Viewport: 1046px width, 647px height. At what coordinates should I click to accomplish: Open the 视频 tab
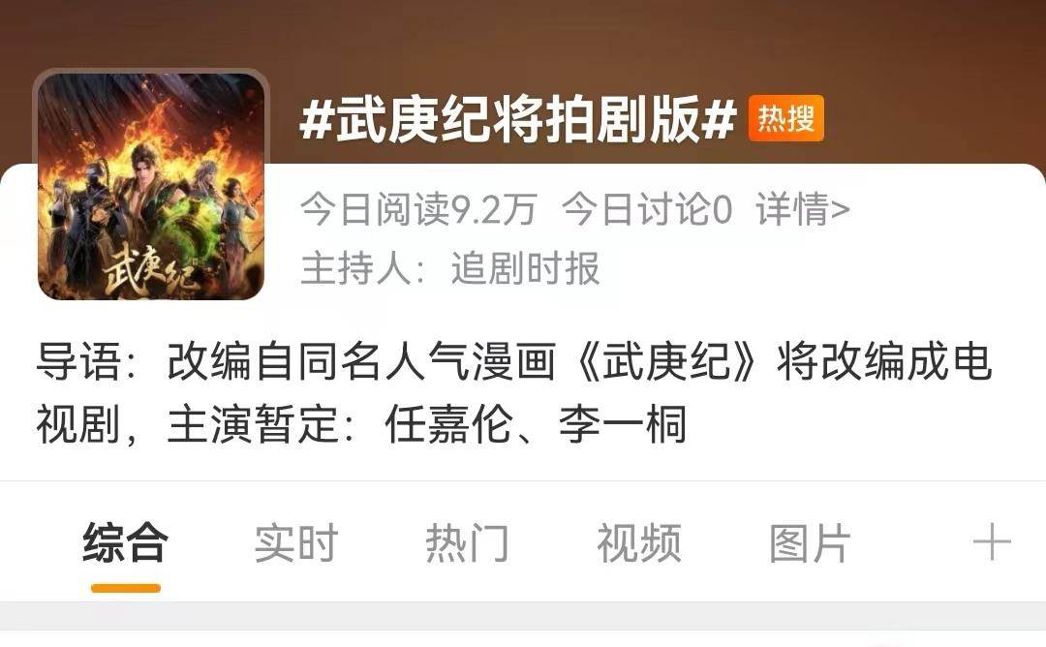639,543
